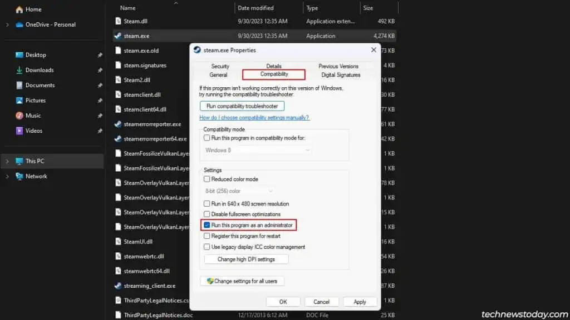Image resolution: width=570 pixels, height=320 pixels.
Task: Open the Windows 8 compatibility dropdown
Action: (257, 150)
